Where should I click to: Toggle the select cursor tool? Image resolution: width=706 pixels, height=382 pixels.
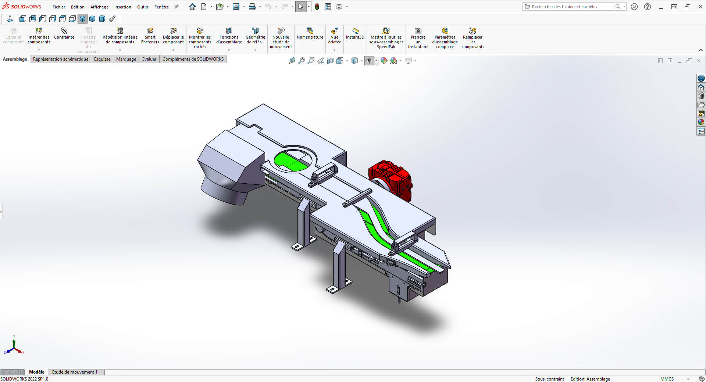(x=300, y=7)
